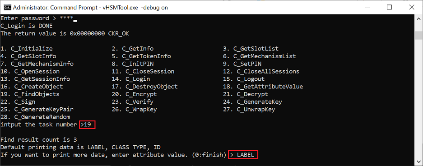Click the window title text vHSMTool.exe

(x=121, y=8)
